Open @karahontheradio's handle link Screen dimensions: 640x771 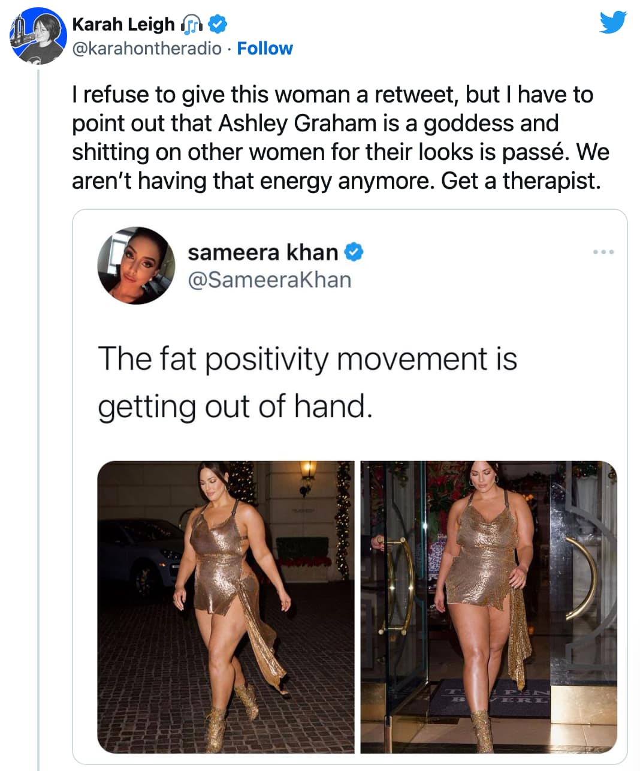(x=144, y=49)
